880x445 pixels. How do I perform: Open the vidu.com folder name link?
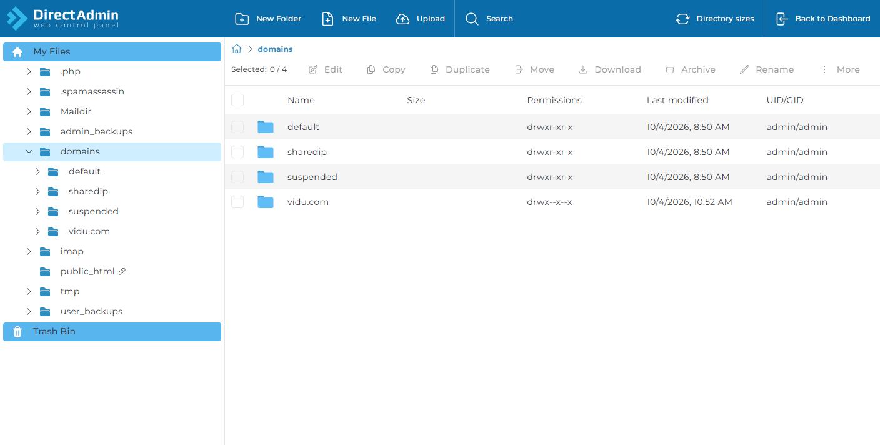click(x=308, y=202)
